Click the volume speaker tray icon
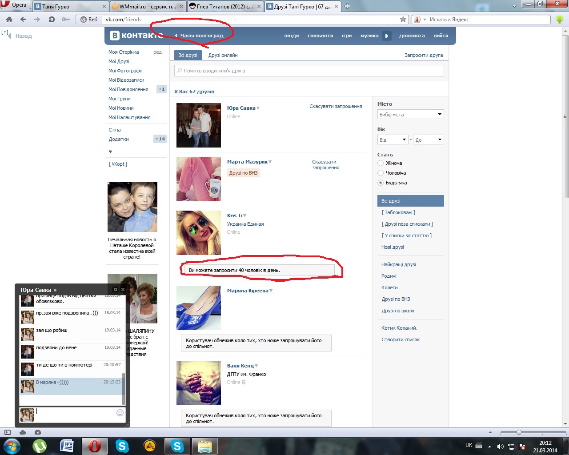The image size is (569, 455). point(501,446)
